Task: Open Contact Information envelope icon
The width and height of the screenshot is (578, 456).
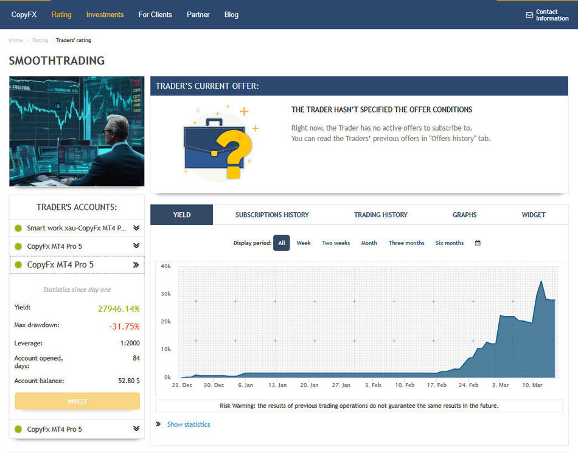Action: click(529, 15)
